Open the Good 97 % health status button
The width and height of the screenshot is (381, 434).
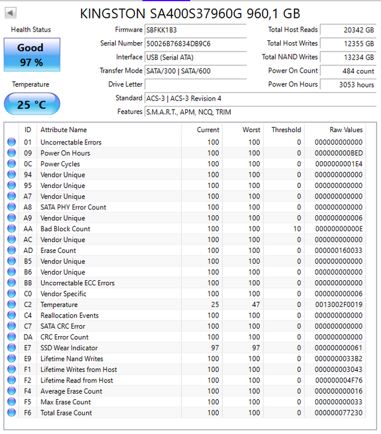pos(30,55)
